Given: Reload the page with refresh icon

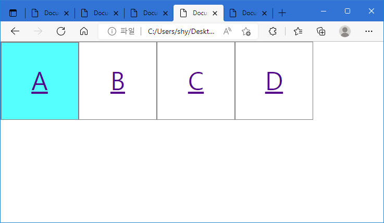Looking at the screenshot, I should (x=61, y=31).
